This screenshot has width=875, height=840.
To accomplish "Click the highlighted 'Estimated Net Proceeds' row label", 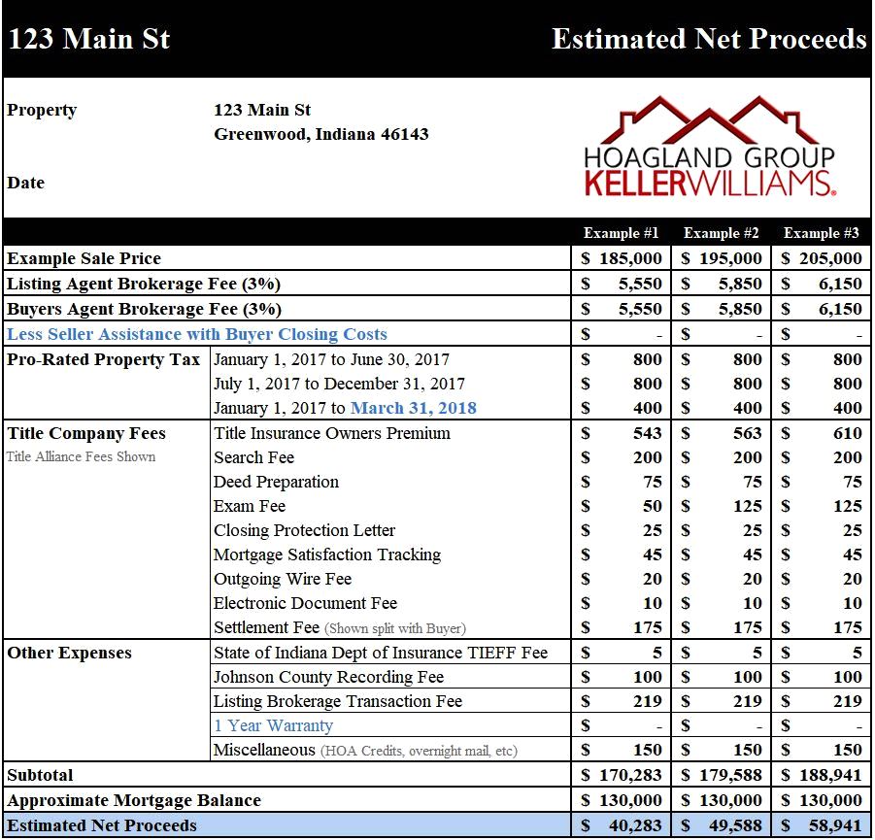I will (102, 826).
